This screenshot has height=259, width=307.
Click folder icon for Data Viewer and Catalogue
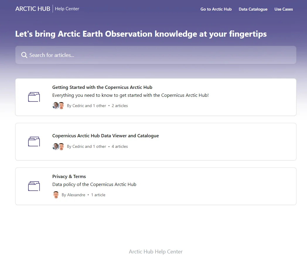click(34, 142)
